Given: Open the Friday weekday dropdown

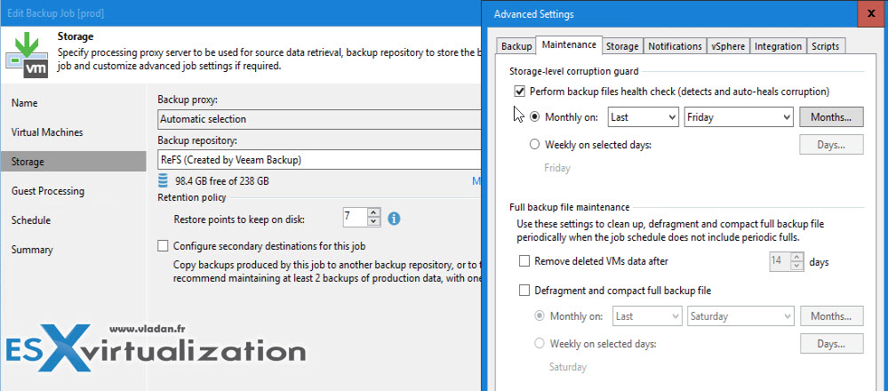Looking at the screenshot, I should pyautogui.click(x=738, y=117).
